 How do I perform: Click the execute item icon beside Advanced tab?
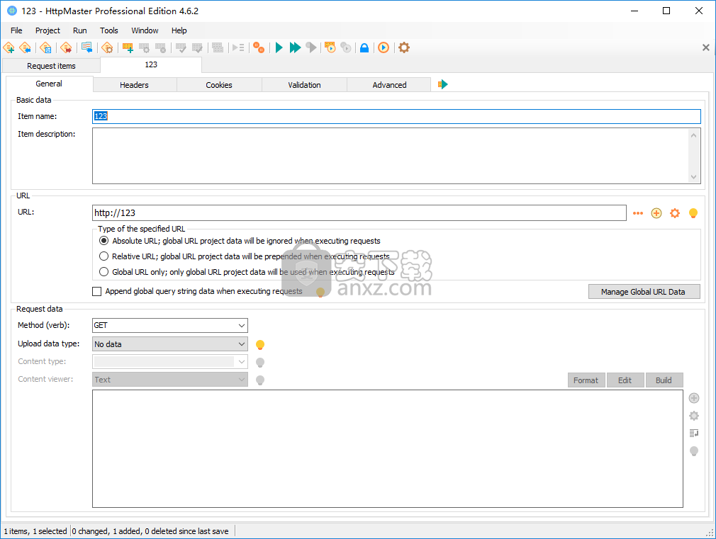443,84
